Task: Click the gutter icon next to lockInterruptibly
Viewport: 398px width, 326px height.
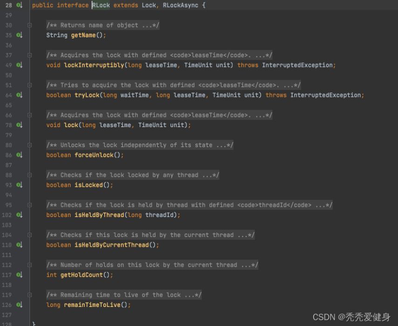Action: coord(19,65)
